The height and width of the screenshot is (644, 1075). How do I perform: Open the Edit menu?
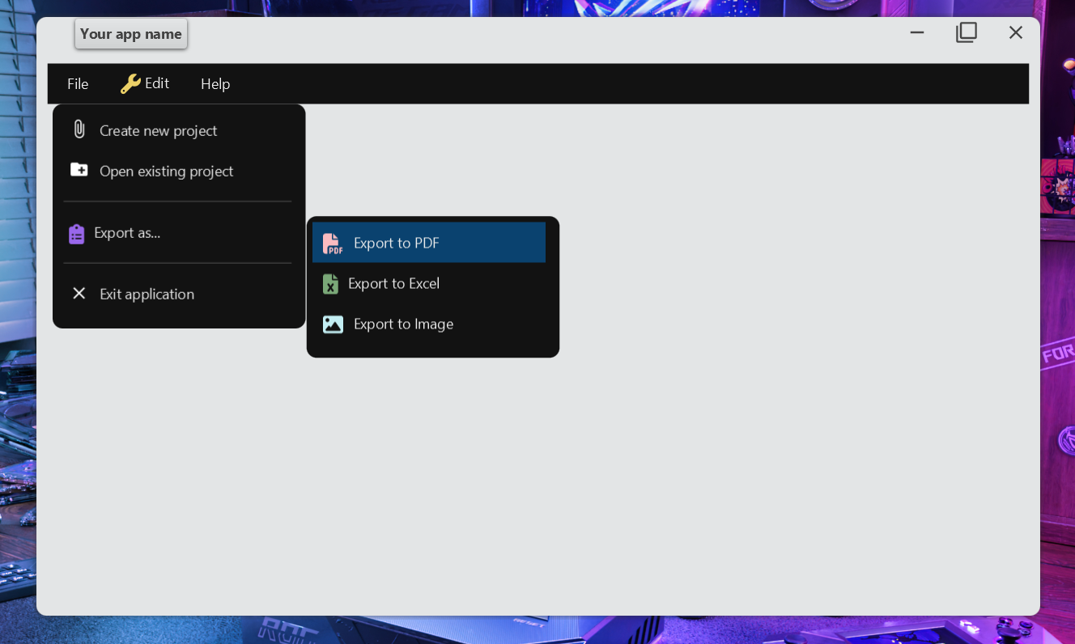[146, 83]
